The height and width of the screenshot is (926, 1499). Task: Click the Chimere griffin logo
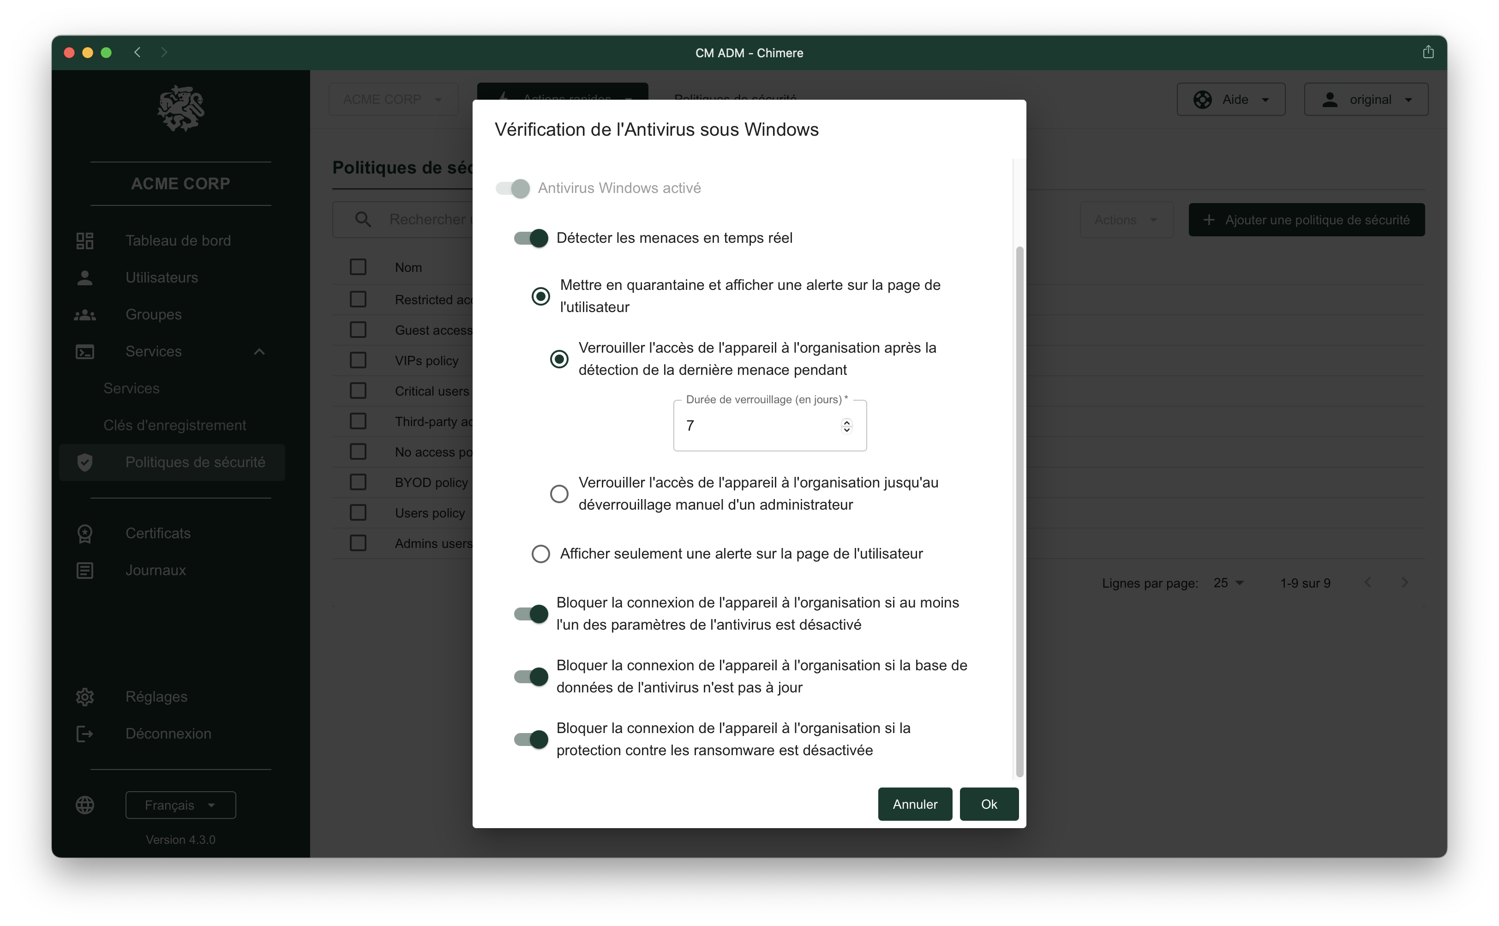click(180, 108)
